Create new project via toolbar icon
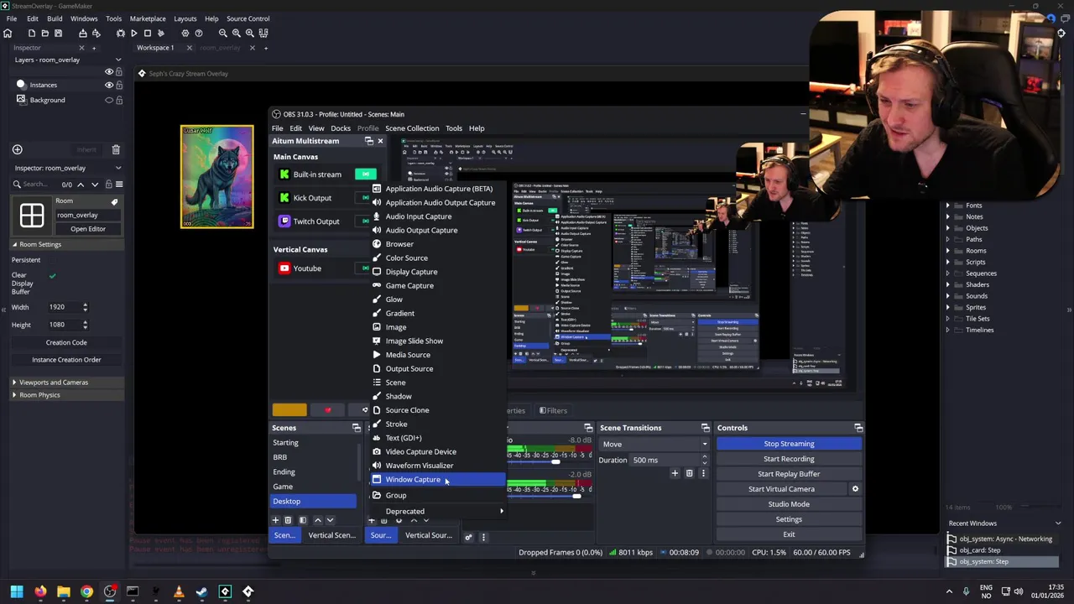The width and height of the screenshot is (1074, 604). click(32, 33)
